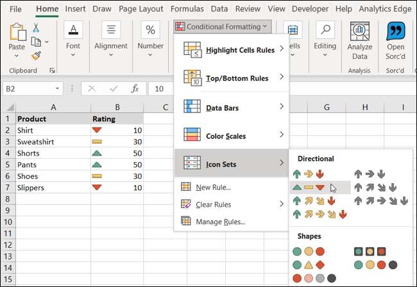Click the Insert Function fx button
Image resolution: width=417 pixels, height=287 pixels.
coord(135,89)
